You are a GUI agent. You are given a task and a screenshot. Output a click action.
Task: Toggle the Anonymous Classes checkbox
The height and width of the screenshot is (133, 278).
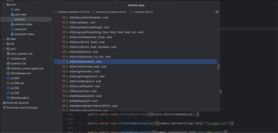(94, 12)
